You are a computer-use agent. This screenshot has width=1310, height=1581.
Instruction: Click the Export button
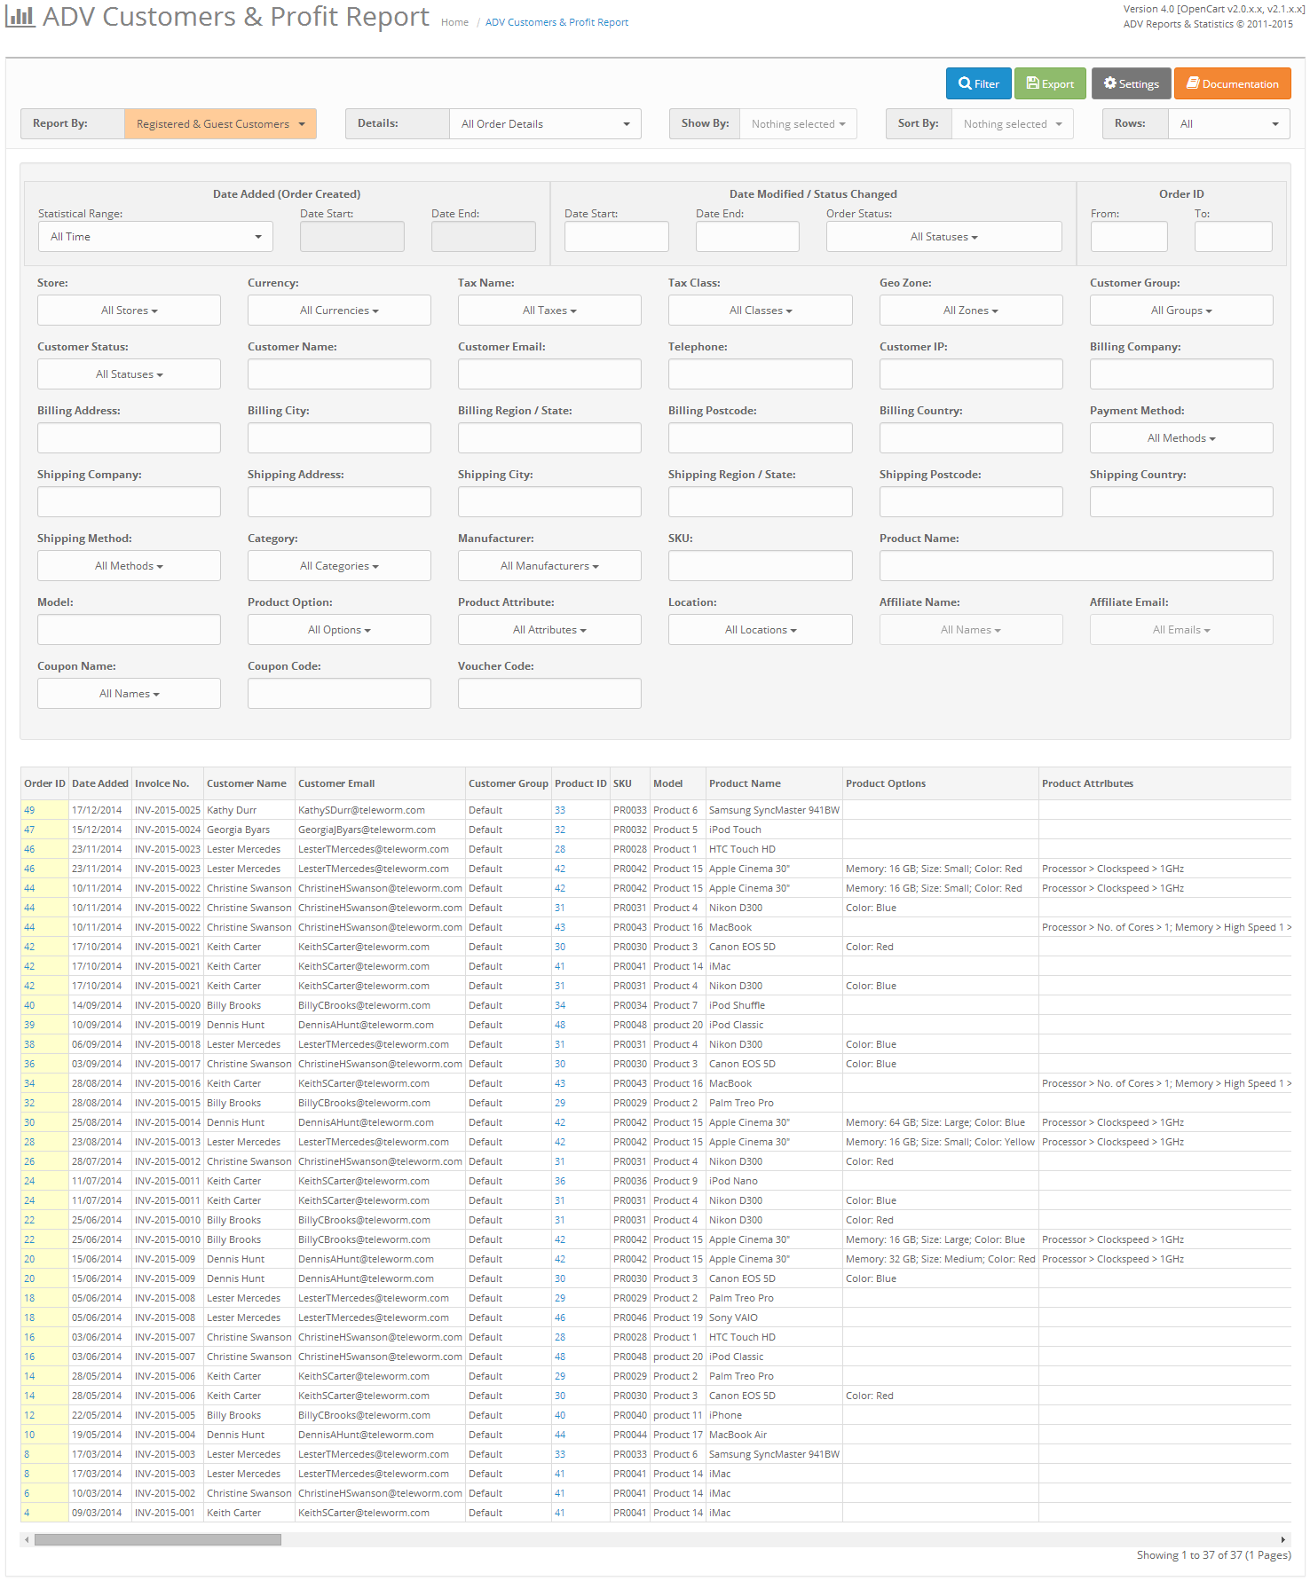[x=1050, y=83]
